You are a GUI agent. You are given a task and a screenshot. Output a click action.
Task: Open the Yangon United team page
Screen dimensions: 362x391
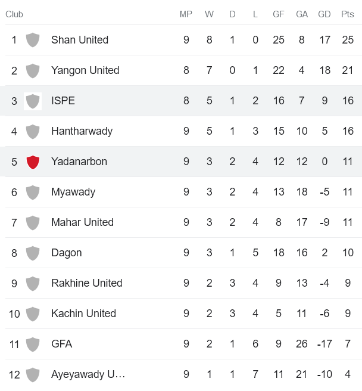coord(85,70)
